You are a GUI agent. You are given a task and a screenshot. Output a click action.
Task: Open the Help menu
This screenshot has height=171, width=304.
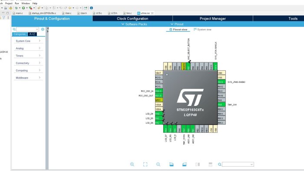click(35, 3)
